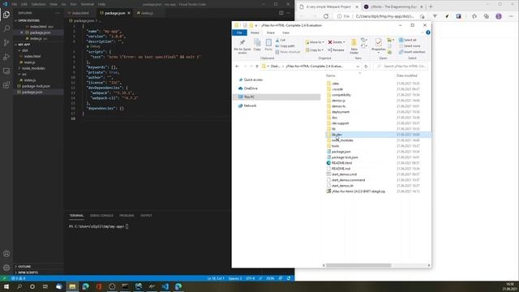Click Select all in the ribbon
519x292 pixels.
tap(408, 40)
